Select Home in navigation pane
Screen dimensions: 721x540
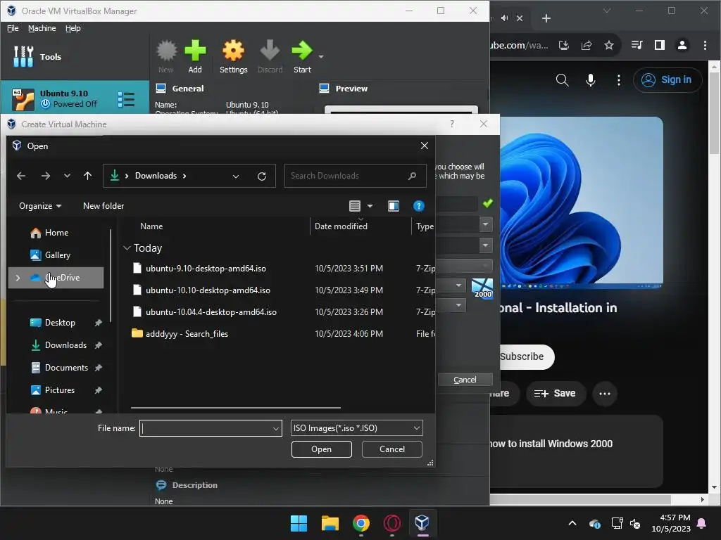[56, 233]
